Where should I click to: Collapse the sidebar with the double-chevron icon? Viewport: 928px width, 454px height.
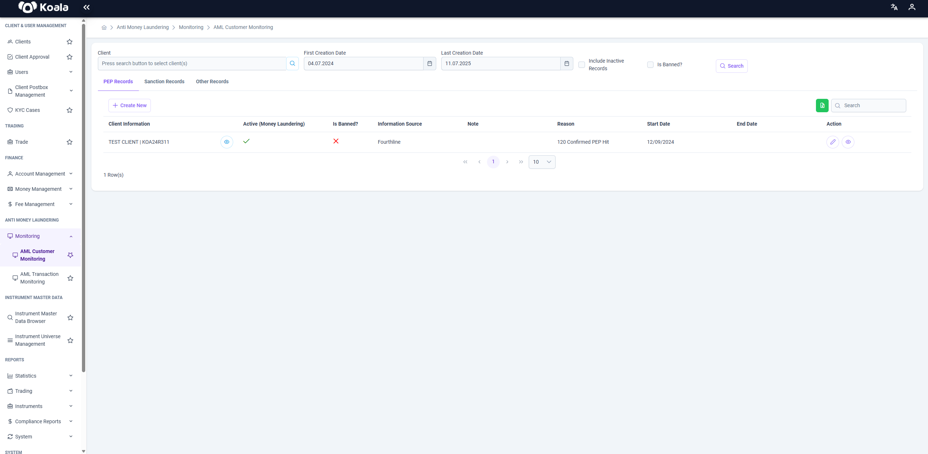86,7
